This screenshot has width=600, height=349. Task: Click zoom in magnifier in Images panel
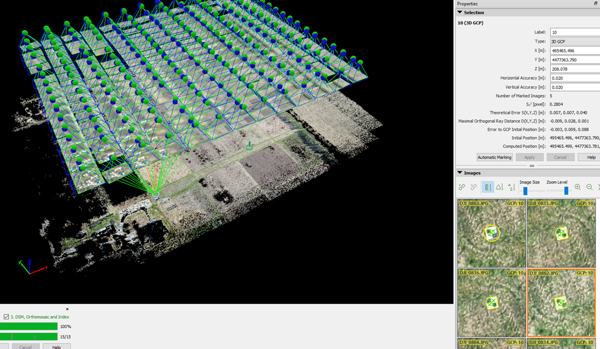(x=578, y=187)
